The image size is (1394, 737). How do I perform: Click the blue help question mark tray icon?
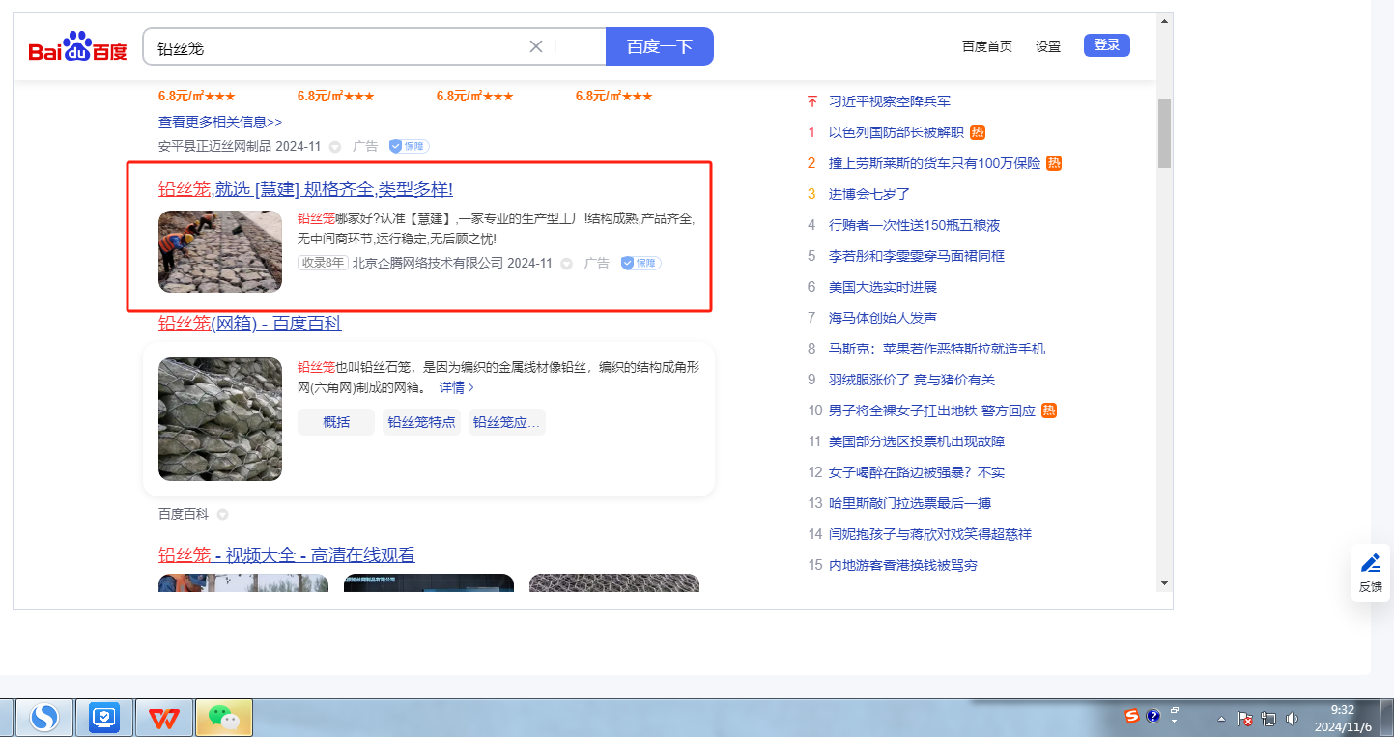(x=1152, y=716)
